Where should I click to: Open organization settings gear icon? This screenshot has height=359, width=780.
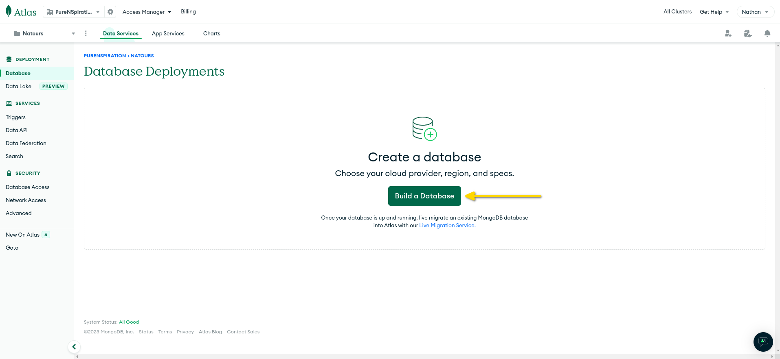pyautogui.click(x=110, y=12)
